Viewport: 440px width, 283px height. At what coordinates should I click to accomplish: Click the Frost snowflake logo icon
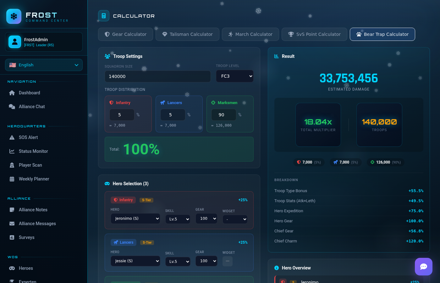click(14, 16)
